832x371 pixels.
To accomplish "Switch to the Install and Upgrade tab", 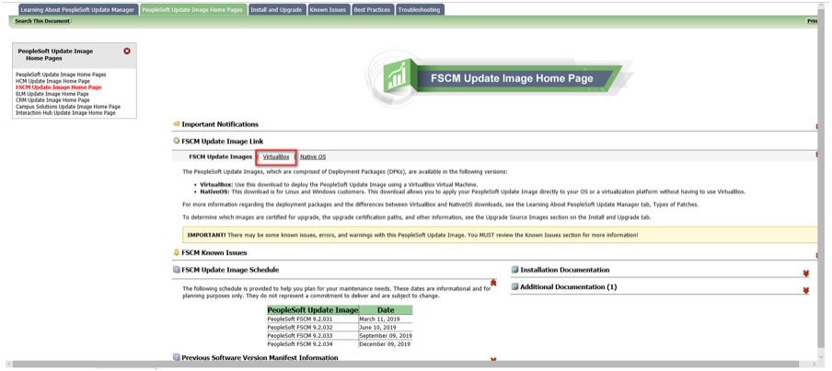I will pyautogui.click(x=276, y=9).
